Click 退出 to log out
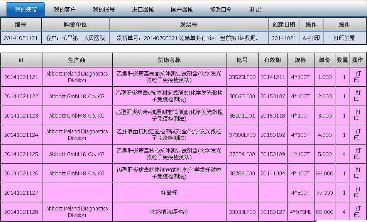 coord(255,10)
